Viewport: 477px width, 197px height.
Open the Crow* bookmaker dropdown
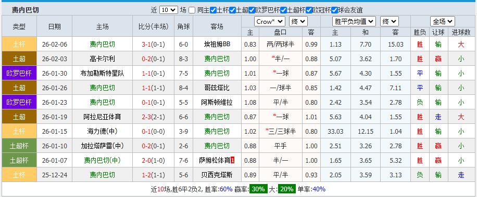[x=270, y=22]
